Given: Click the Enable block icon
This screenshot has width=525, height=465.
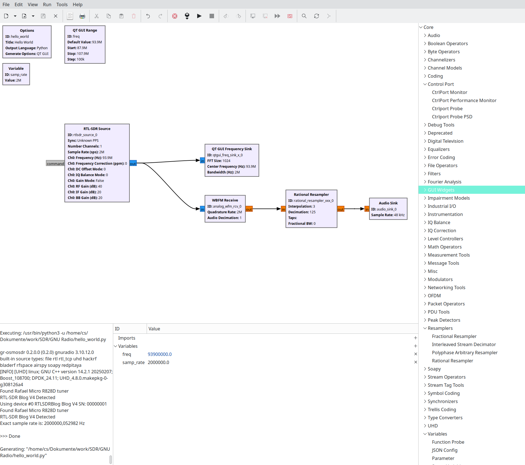Looking at the screenshot, I should tap(253, 16).
